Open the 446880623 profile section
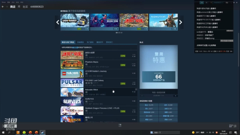Screen dimensions: 240x135 point(37,7)
